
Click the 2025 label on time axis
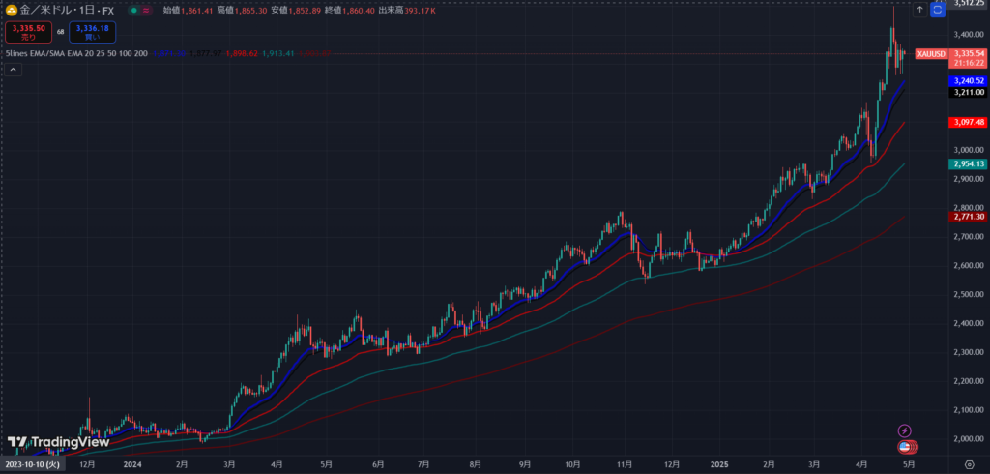[719, 464]
